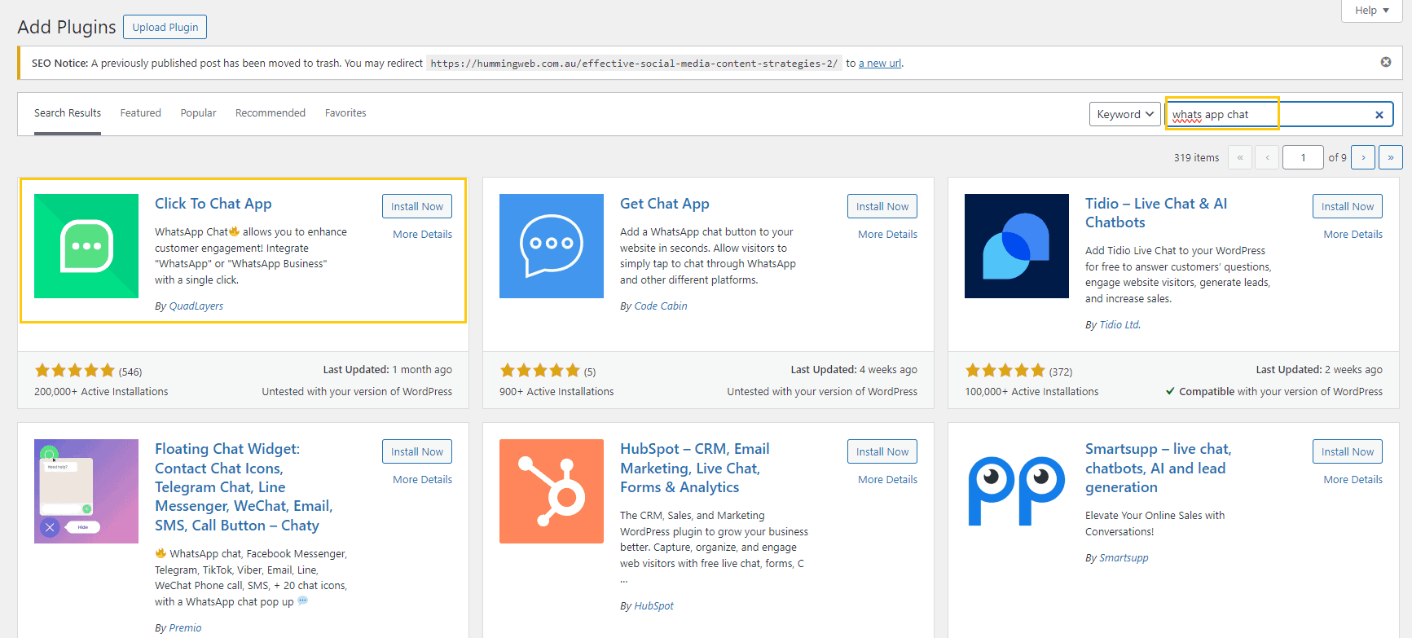Click the Upload Plugin button
The image size is (1412, 638).
[x=165, y=27]
